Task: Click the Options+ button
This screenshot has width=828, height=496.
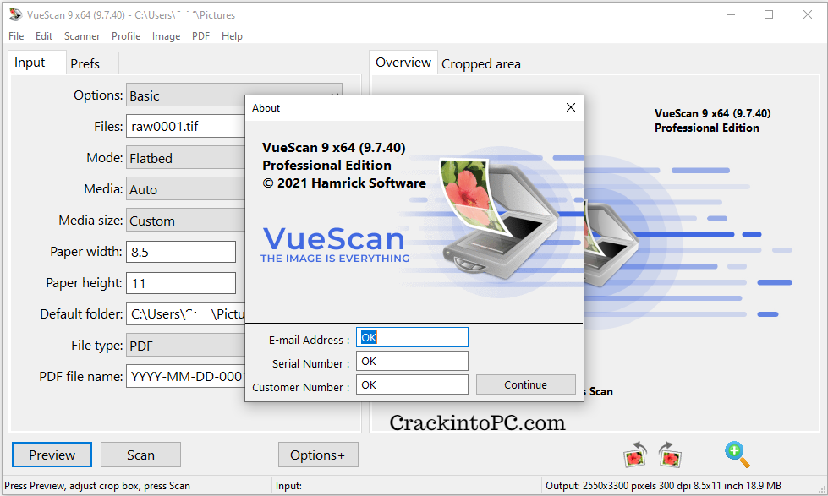Action: point(318,455)
